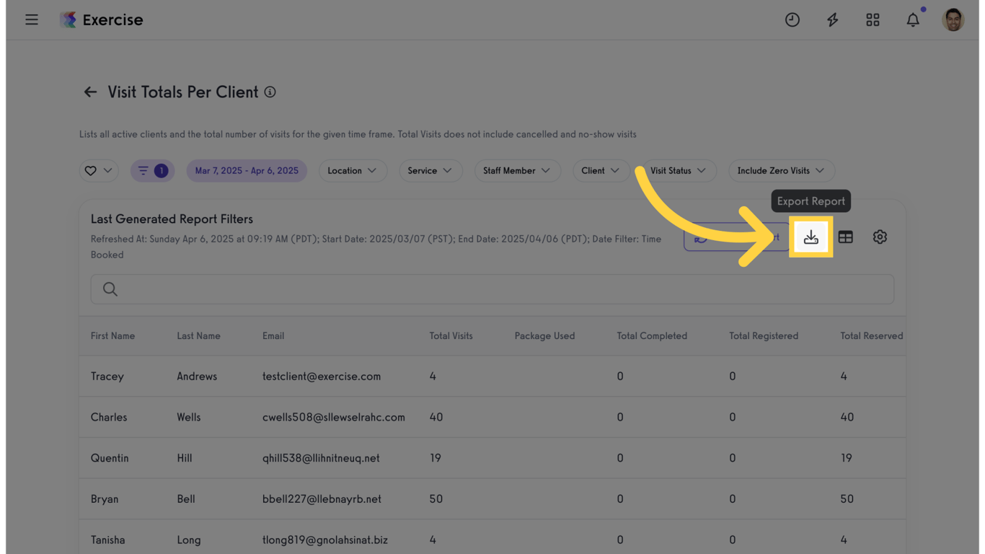The width and height of the screenshot is (985, 554).
Task: Select the testclient@exercise.com email
Action: click(x=322, y=377)
